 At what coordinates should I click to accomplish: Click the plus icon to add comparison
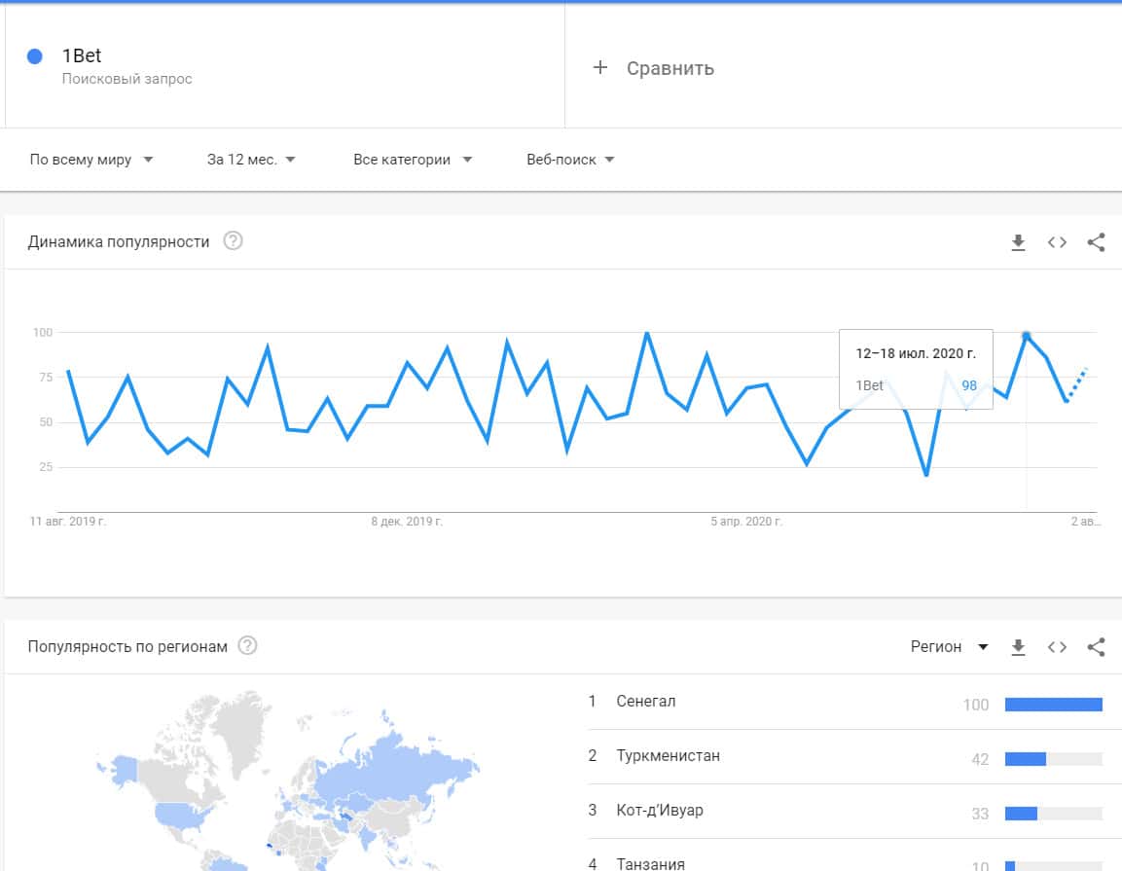tap(600, 67)
